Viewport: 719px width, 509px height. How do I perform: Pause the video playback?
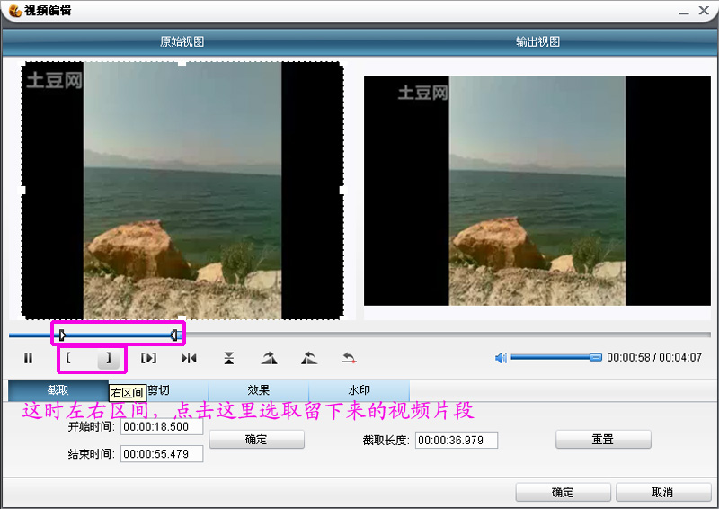(29, 358)
